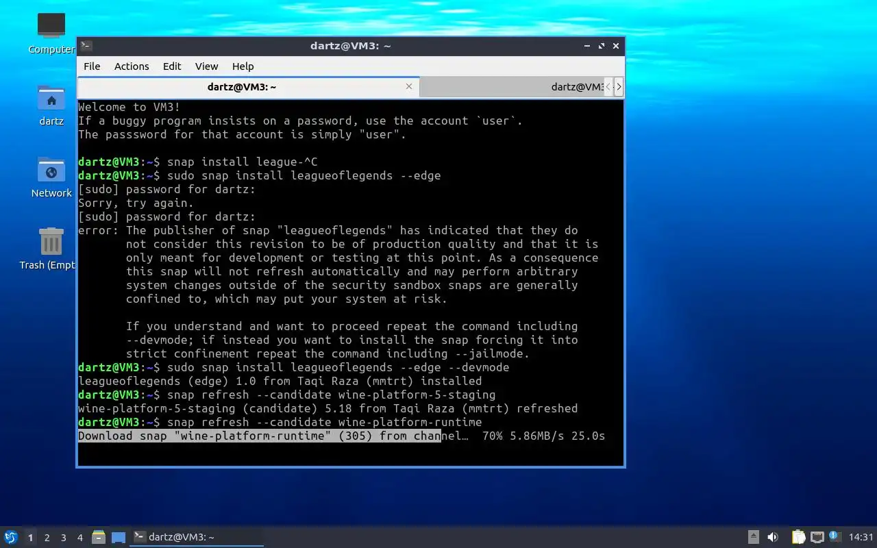Open the Actions menu
877x548 pixels.
(x=132, y=66)
